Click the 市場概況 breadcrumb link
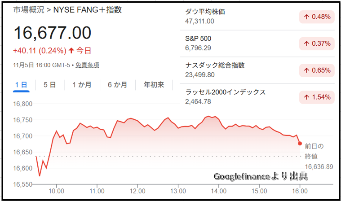 click(29, 10)
